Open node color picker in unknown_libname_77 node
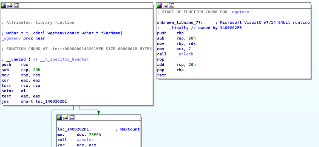 coord(159,6)
